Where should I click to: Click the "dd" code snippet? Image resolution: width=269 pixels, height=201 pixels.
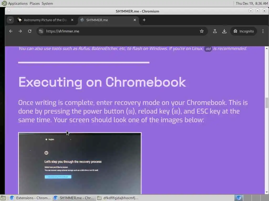[x=208, y=49]
